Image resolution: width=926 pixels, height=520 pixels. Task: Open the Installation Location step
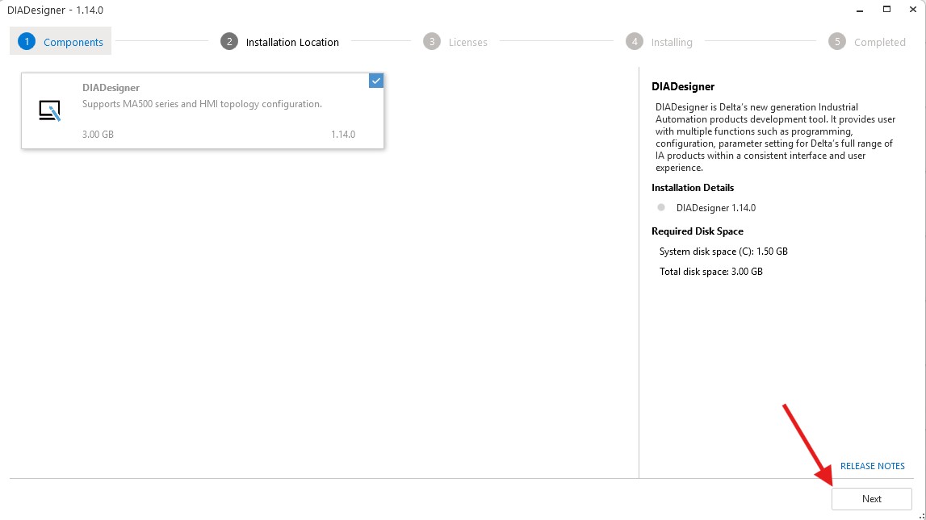[x=280, y=42]
